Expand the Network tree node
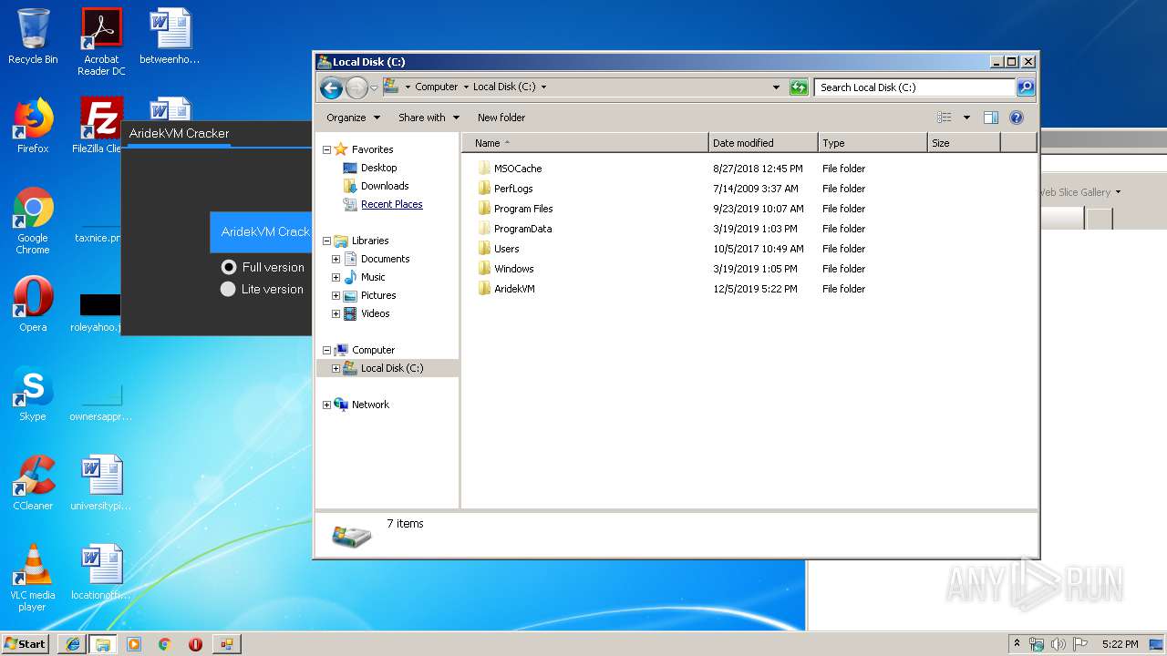This screenshot has width=1167, height=656. click(326, 405)
